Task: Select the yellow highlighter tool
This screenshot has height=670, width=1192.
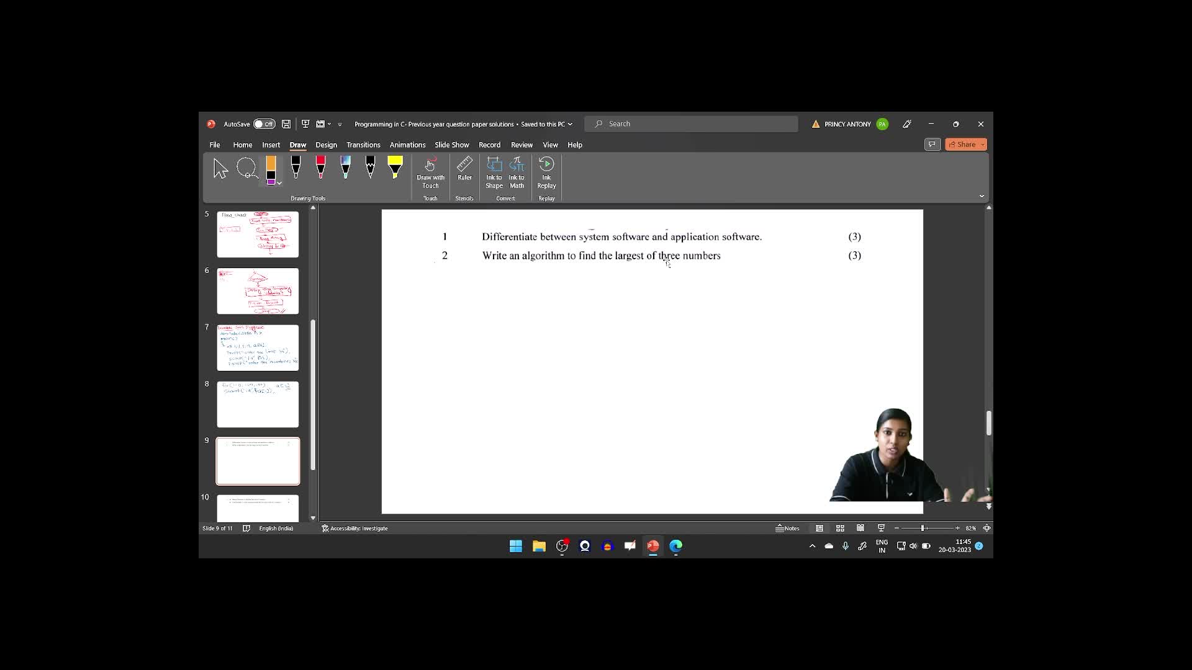Action: (395, 167)
